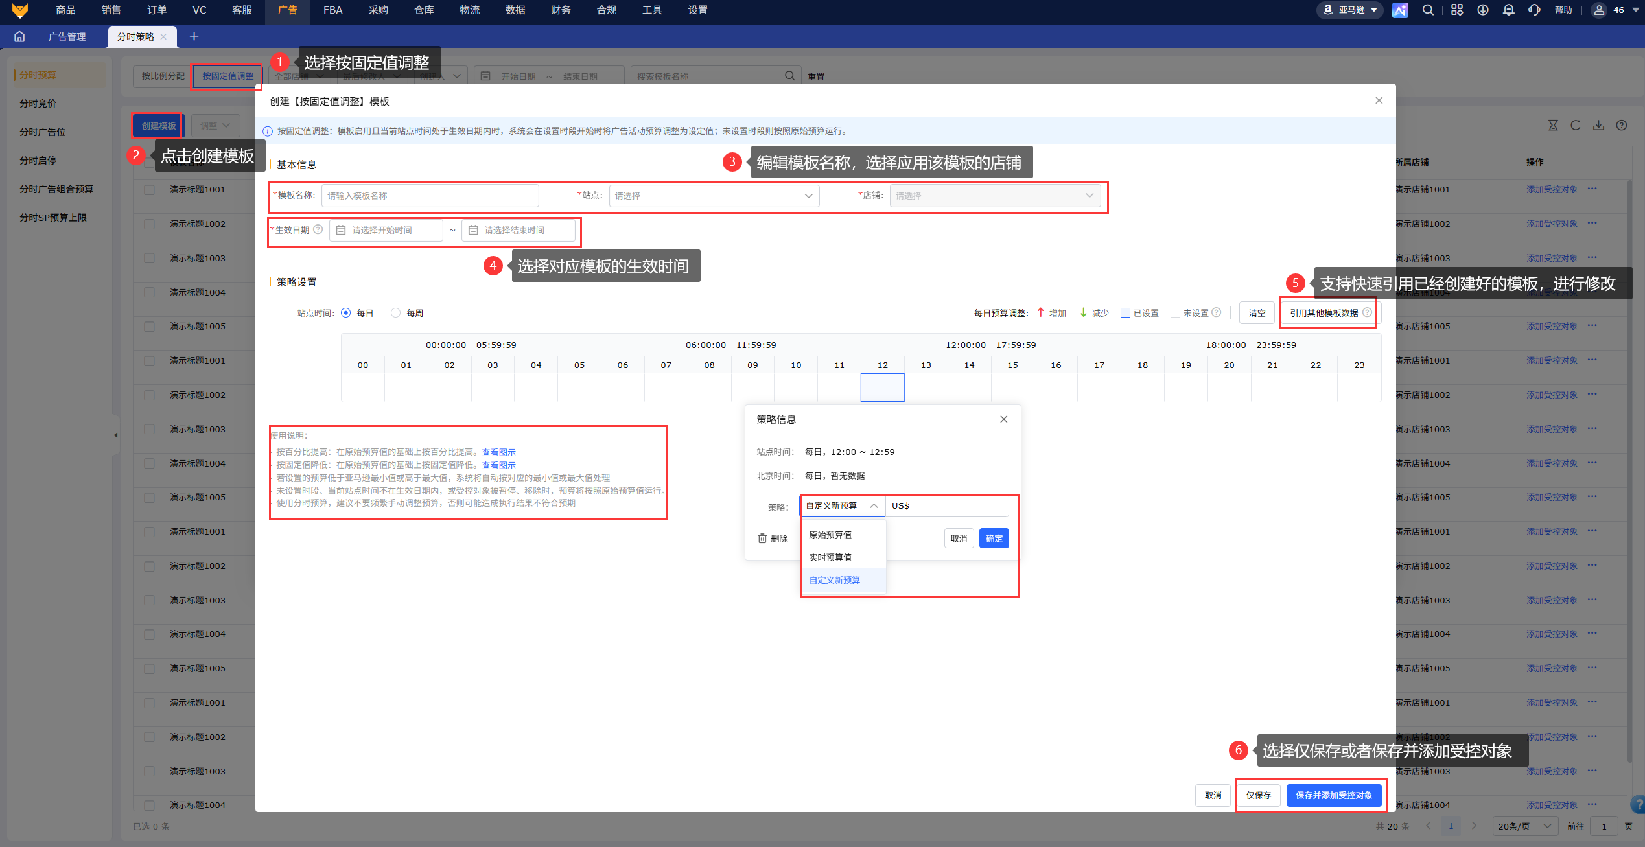This screenshot has width=1645, height=847.
Task: Open the AI assistant icon in top bar
Action: (1400, 10)
